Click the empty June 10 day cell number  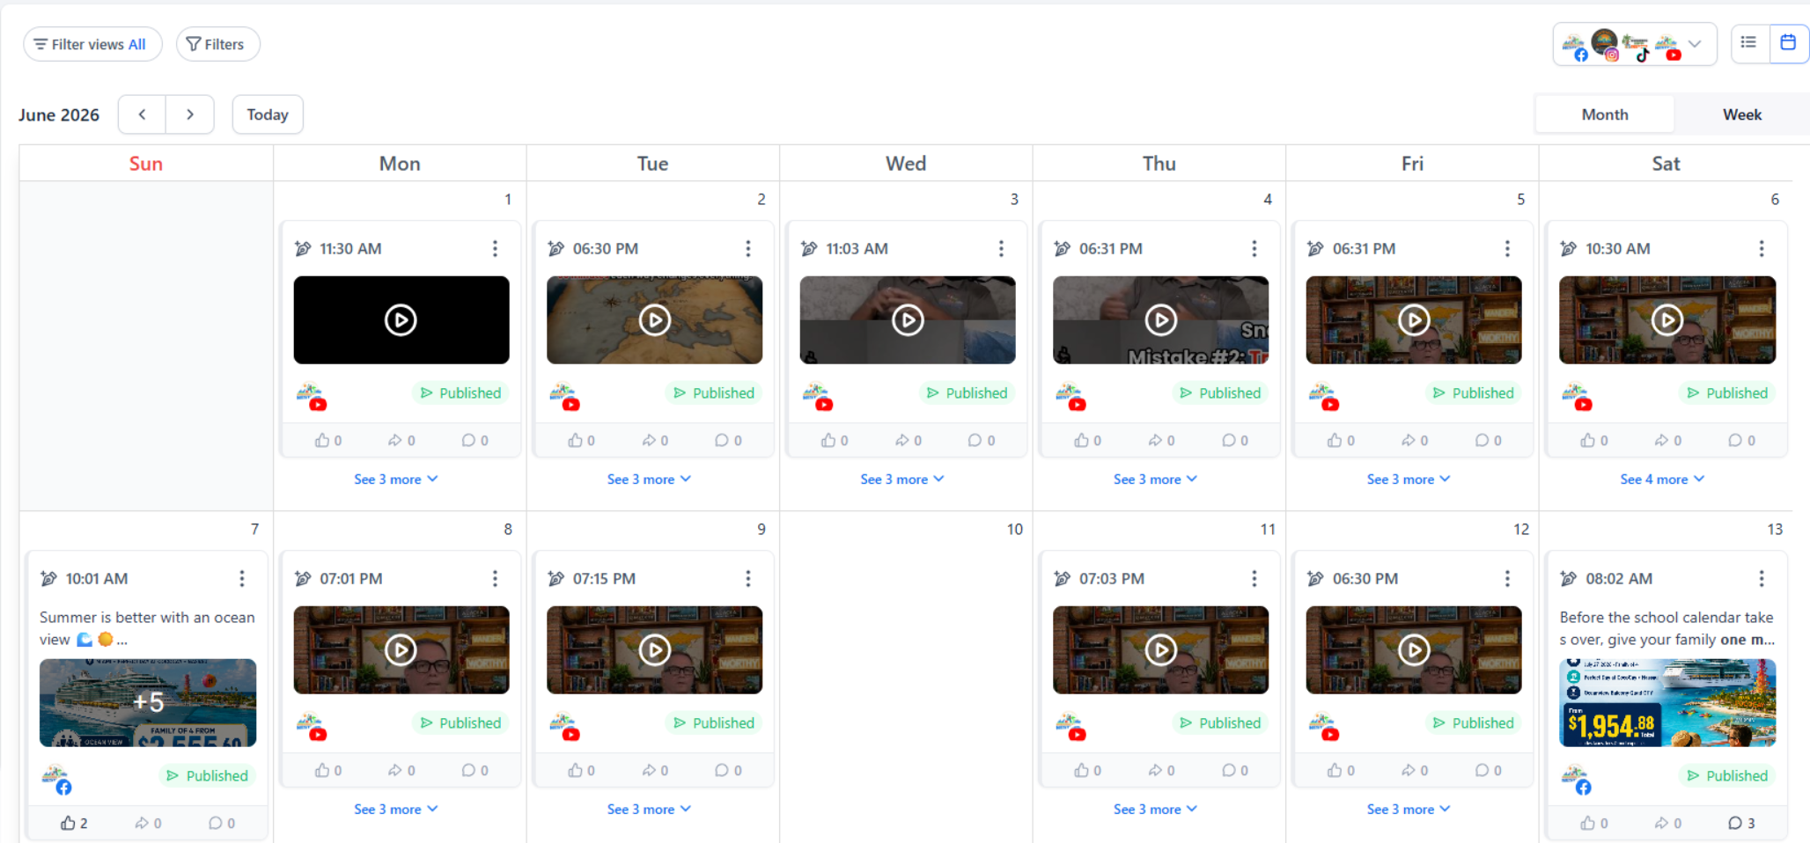pos(1014,530)
